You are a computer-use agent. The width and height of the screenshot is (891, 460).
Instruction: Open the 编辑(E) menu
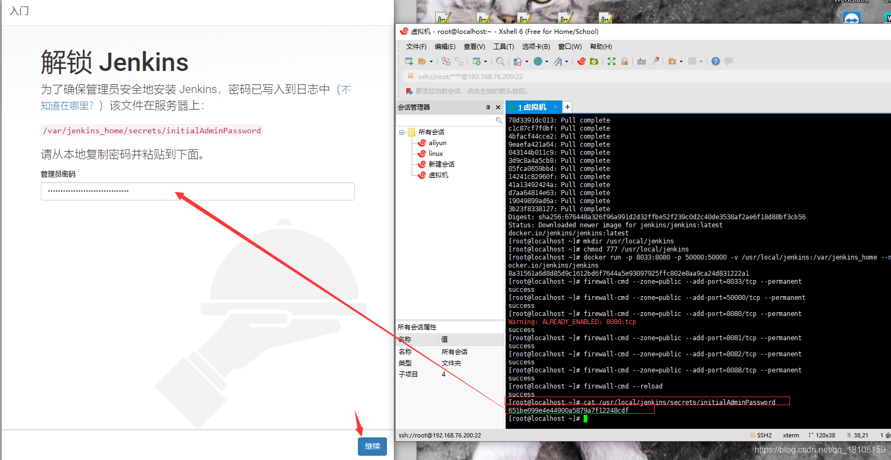(445, 47)
